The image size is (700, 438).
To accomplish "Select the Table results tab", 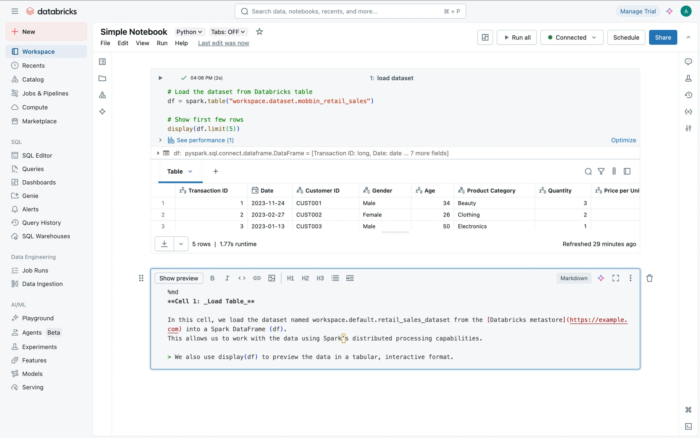I will pyautogui.click(x=175, y=172).
